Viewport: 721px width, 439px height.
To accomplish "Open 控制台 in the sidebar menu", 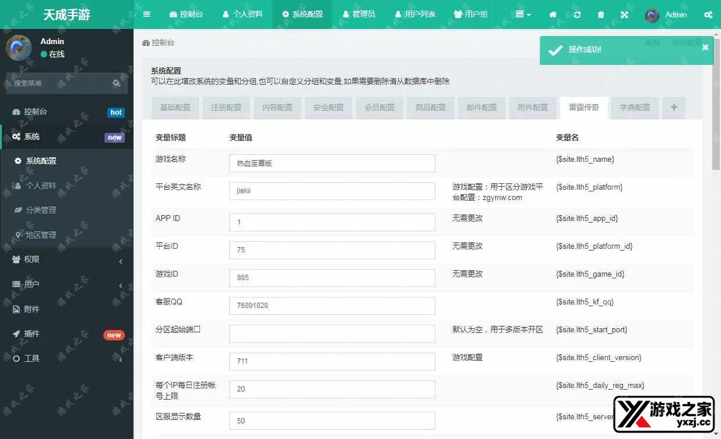I will 67,112.
